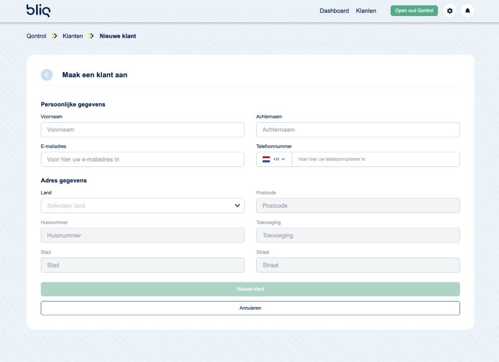Click the back arrow beside the form title
Viewport: 499px width, 362px height.
[x=47, y=75]
